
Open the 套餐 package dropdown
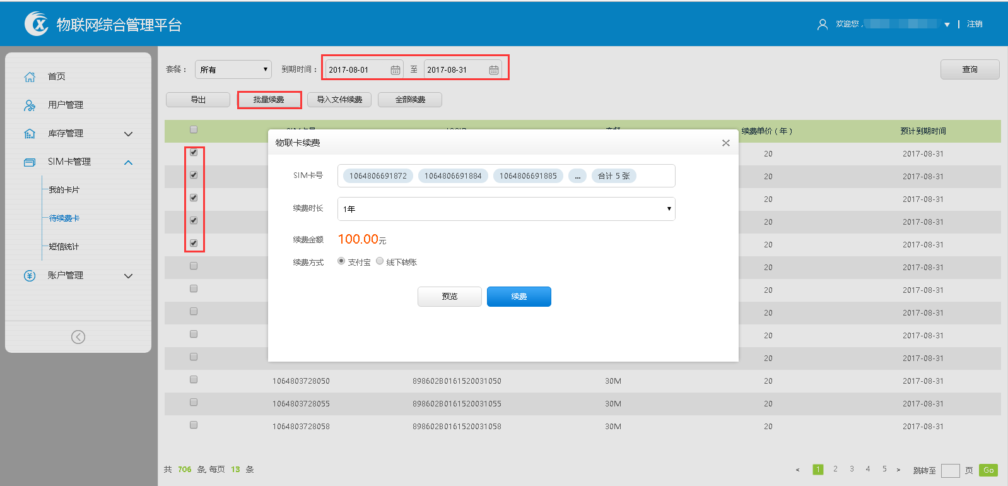233,69
